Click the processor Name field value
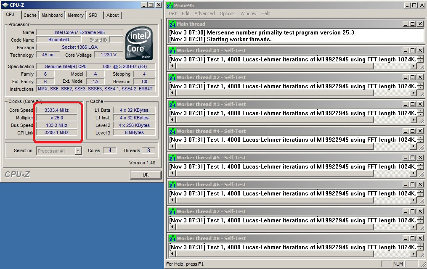Image resolution: width=427 pixels, height=269 pixels. point(80,32)
